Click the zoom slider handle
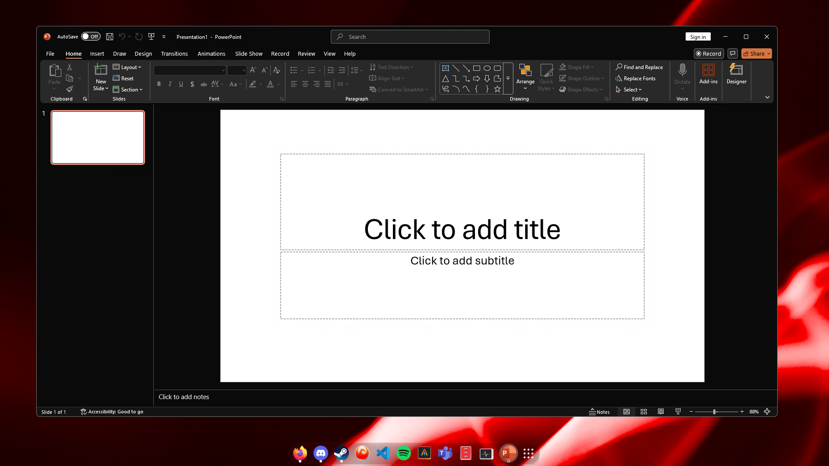This screenshot has height=466, width=829. pyautogui.click(x=715, y=412)
